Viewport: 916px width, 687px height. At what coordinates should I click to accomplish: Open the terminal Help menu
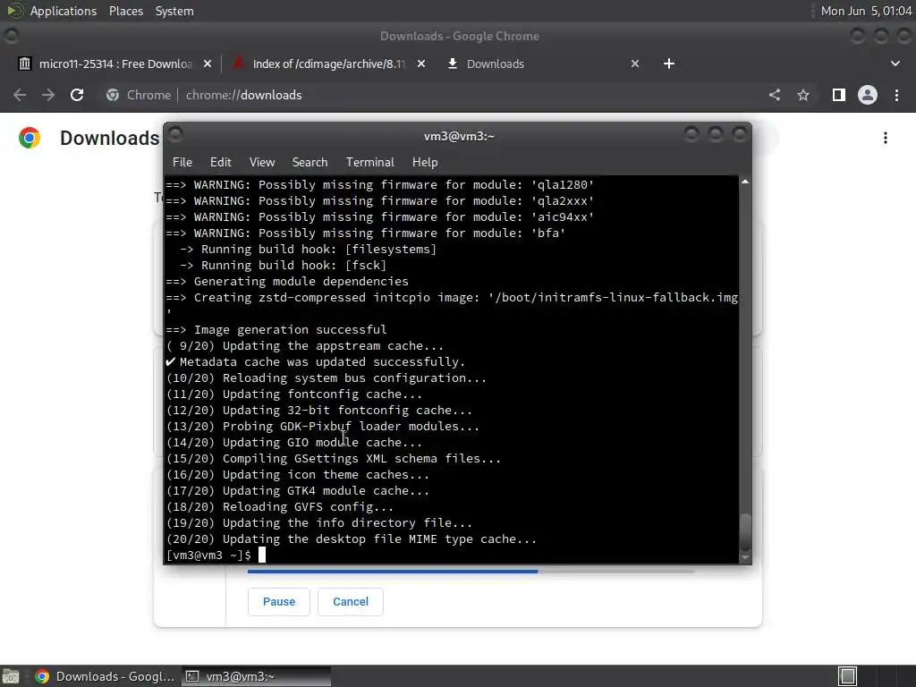click(x=425, y=163)
